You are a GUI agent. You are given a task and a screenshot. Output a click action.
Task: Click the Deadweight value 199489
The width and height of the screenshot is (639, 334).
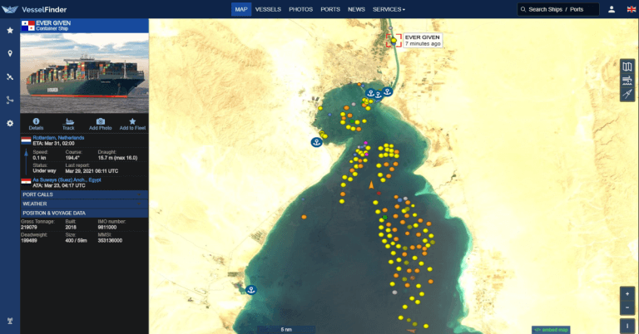[29, 240]
